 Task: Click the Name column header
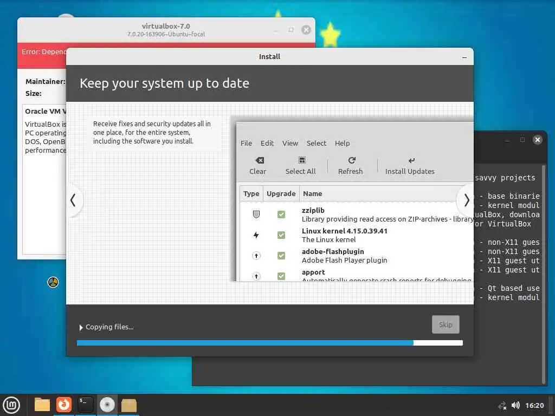pos(313,194)
